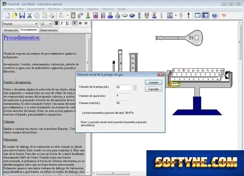Select the graduated cylinder toolbar icon
The image size is (244, 176).
[139, 16]
